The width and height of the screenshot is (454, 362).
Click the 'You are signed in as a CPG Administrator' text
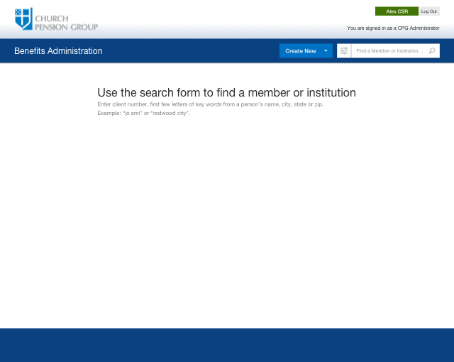[x=393, y=28]
